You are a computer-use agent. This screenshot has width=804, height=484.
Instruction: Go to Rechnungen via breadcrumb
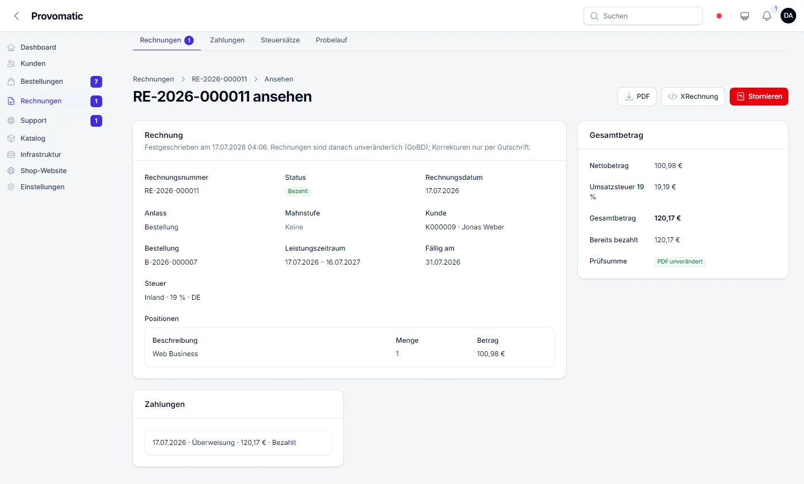tap(154, 79)
